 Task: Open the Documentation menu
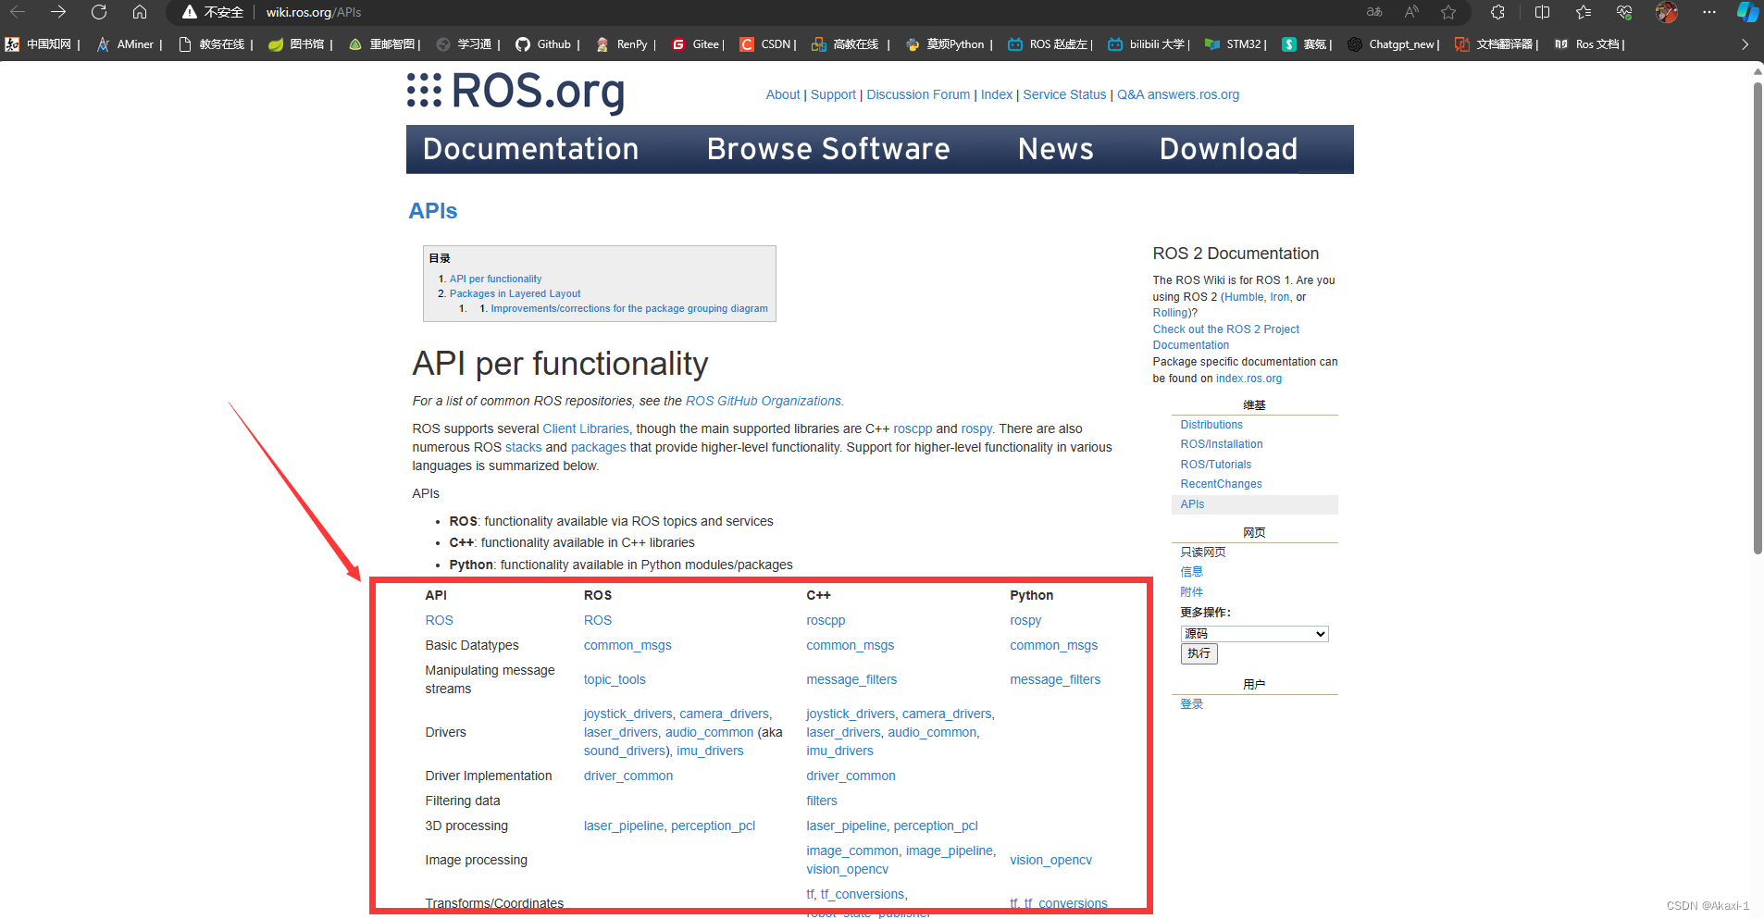pyautogui.click(x=530, y=149)
